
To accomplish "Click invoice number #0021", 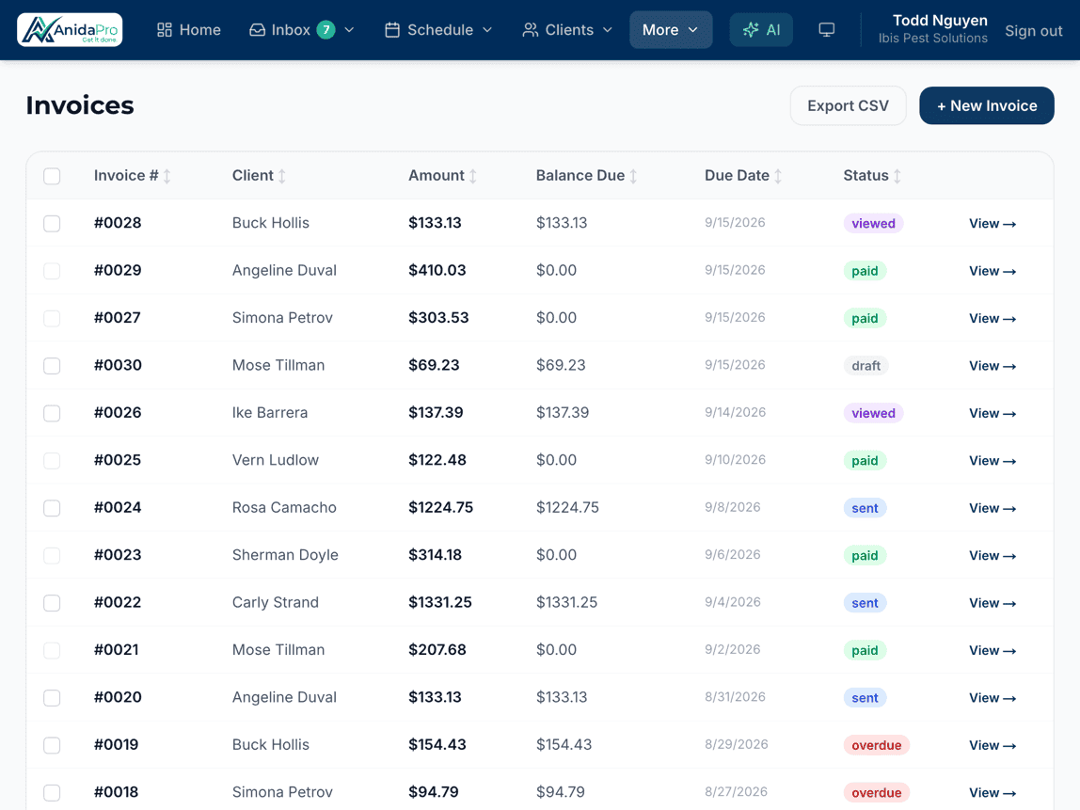I will pyautogui.click(x=117, y=650).
